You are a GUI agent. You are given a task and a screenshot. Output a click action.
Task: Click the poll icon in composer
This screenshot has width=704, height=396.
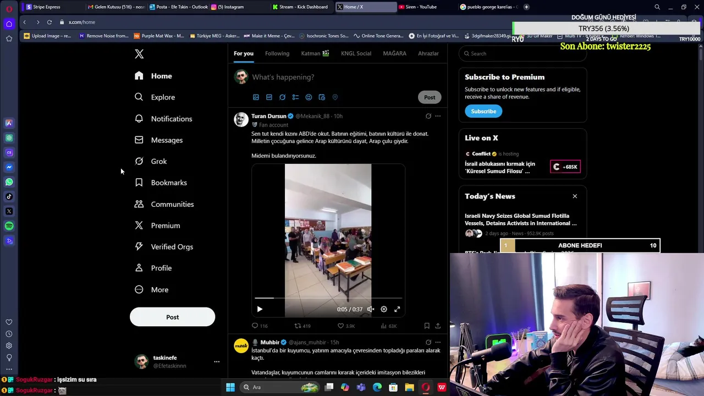point(295,97)
